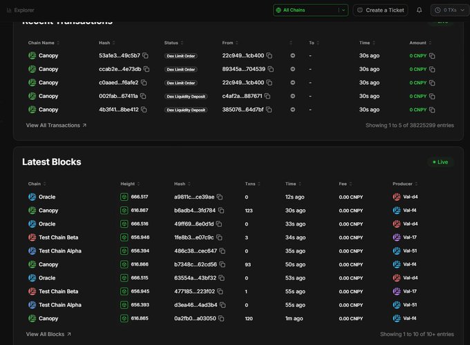Copy amount in 53a1e3...49c5b7 row
The image size is (470, 345).
[432, 56]
